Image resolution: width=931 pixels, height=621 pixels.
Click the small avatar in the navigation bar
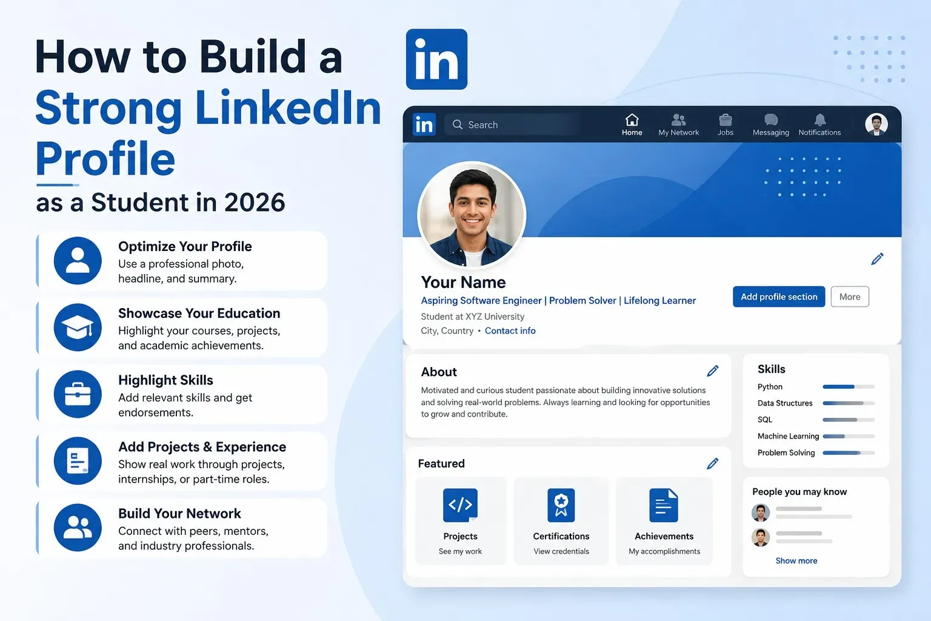click(x=876, y=124)
